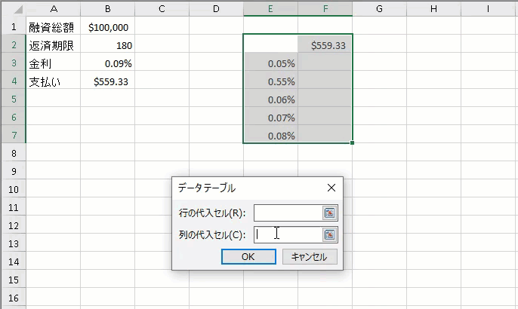Focus the 行の代入セル input field
The height and width of the screenshot is (309, 518).
pyautogui.click(x=288, y=213)
